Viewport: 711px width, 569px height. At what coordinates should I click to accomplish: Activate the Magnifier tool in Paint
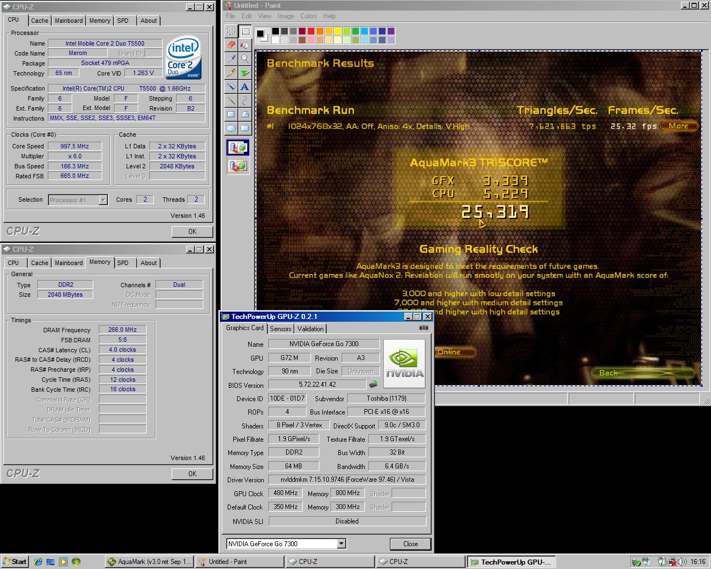point(245,59)
